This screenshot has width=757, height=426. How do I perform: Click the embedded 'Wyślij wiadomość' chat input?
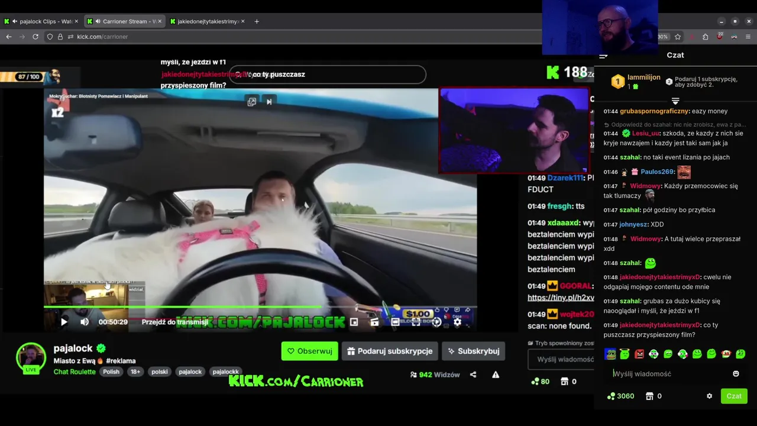pos(561,359)
